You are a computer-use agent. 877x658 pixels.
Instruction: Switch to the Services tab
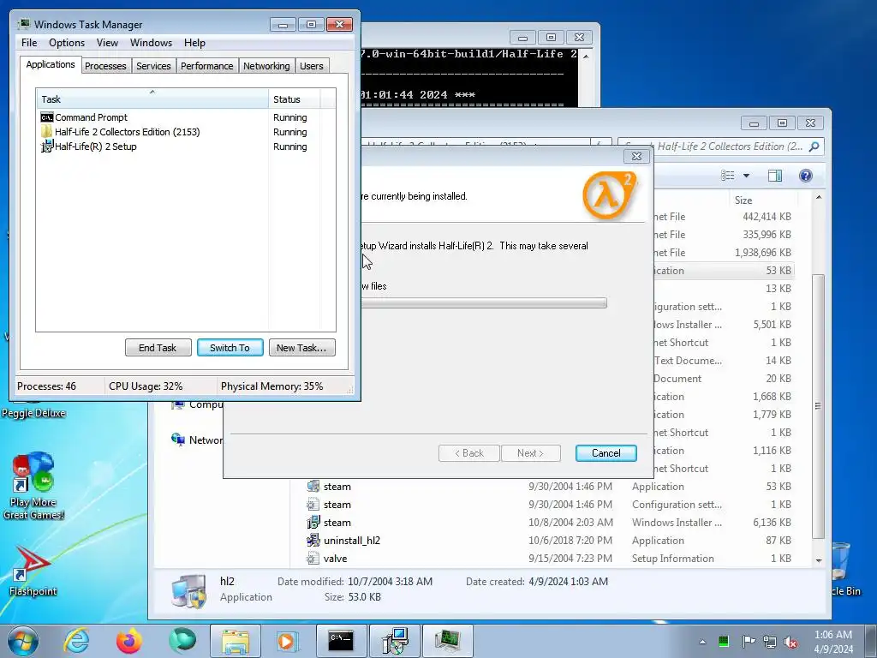point(153,66)
